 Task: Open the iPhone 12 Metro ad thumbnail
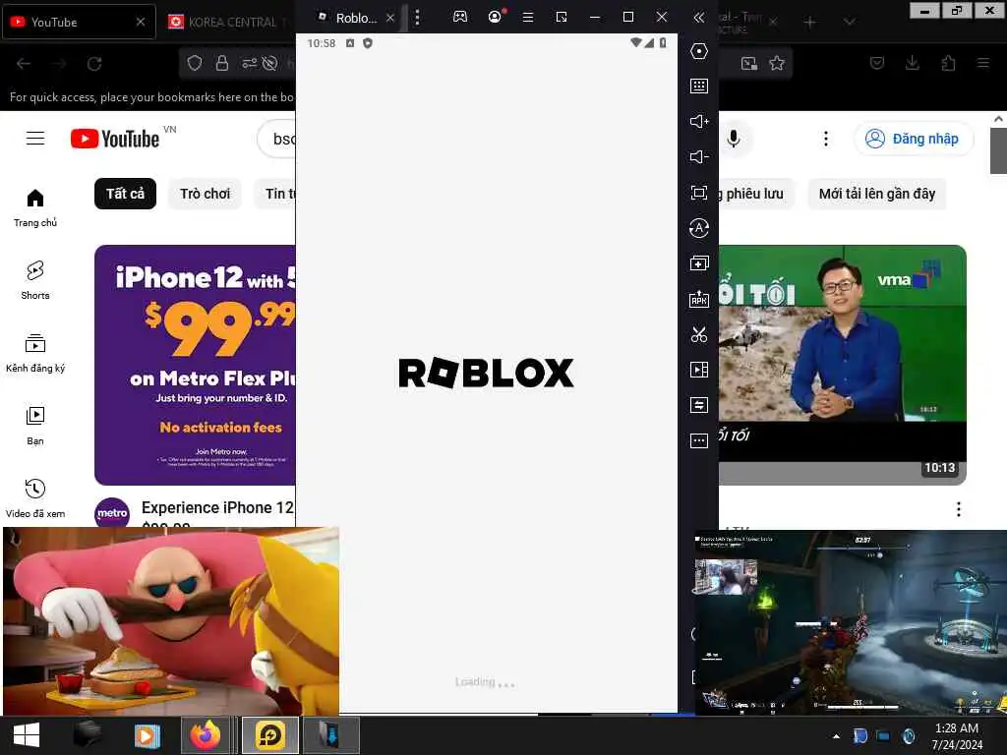196,365
